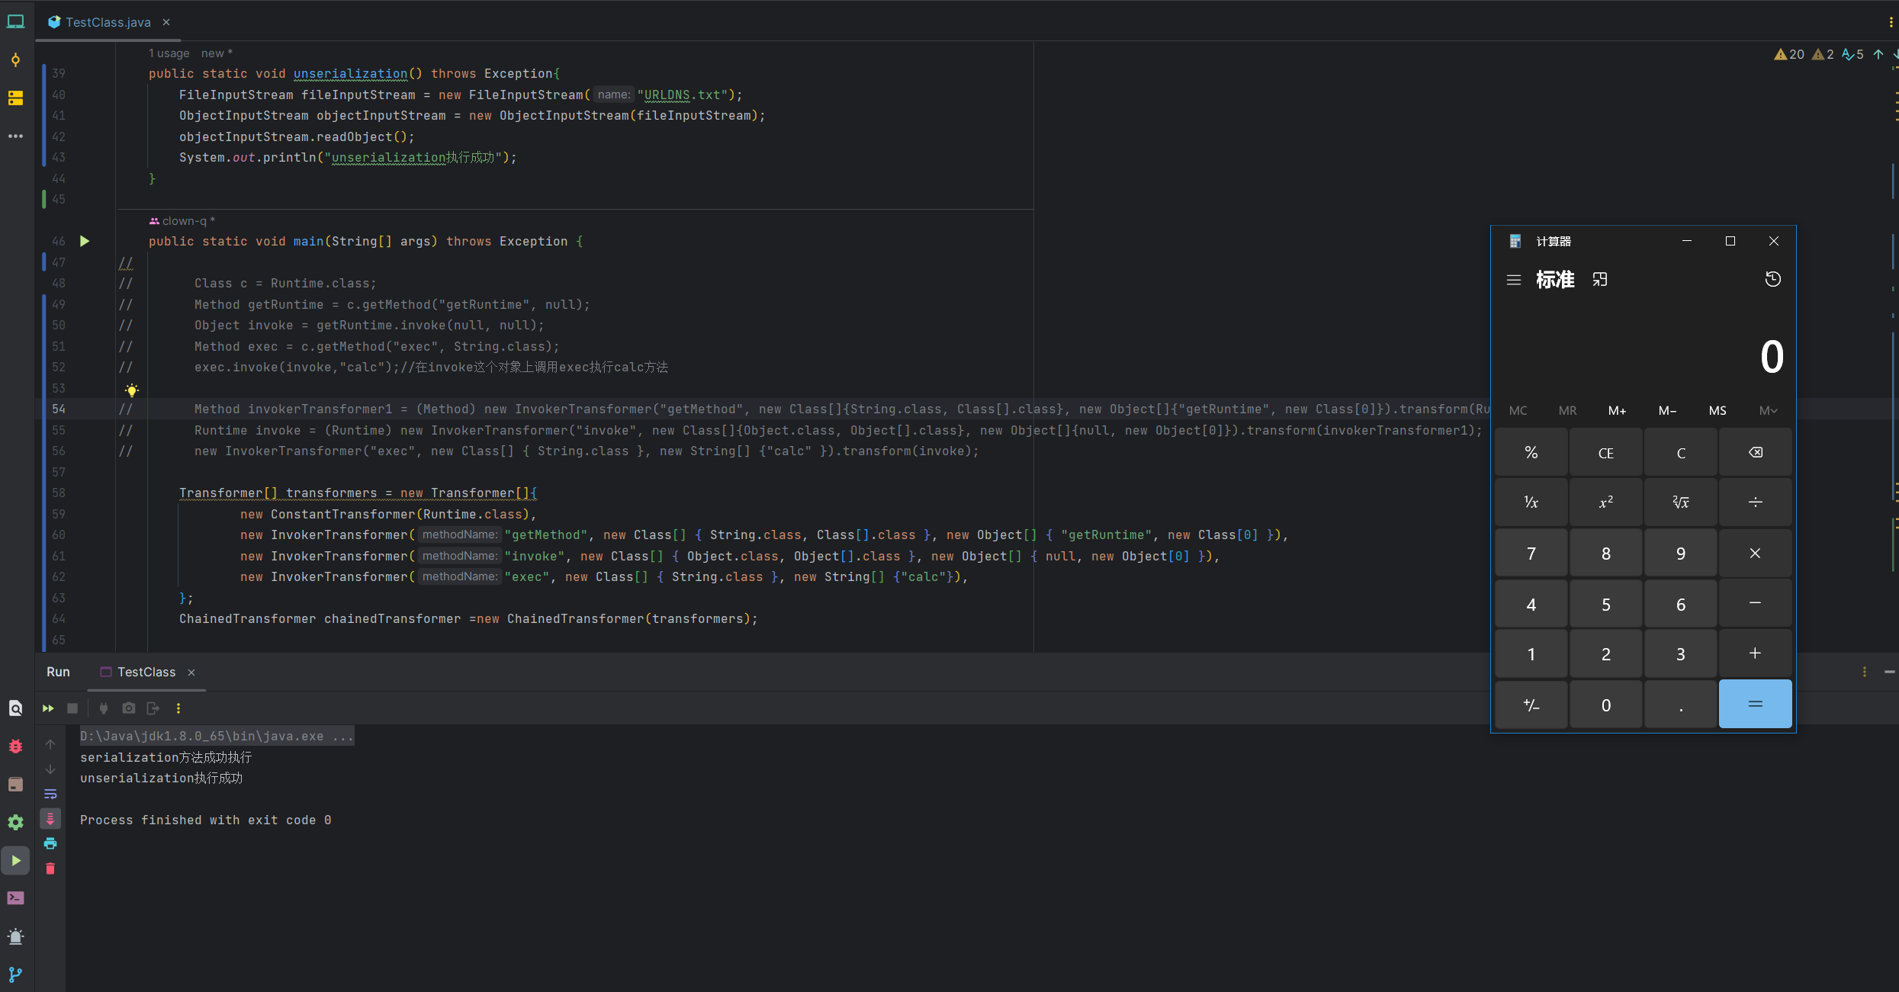Clear console with the trash icon
Image resolution: width=1899 pixels, height=992 pixels.
pyautogui.click(x=50, y=868)
